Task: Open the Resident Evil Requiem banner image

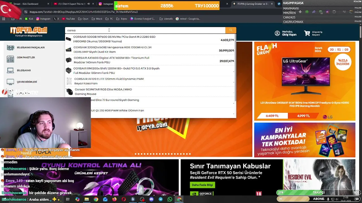Action: [319, 178]
